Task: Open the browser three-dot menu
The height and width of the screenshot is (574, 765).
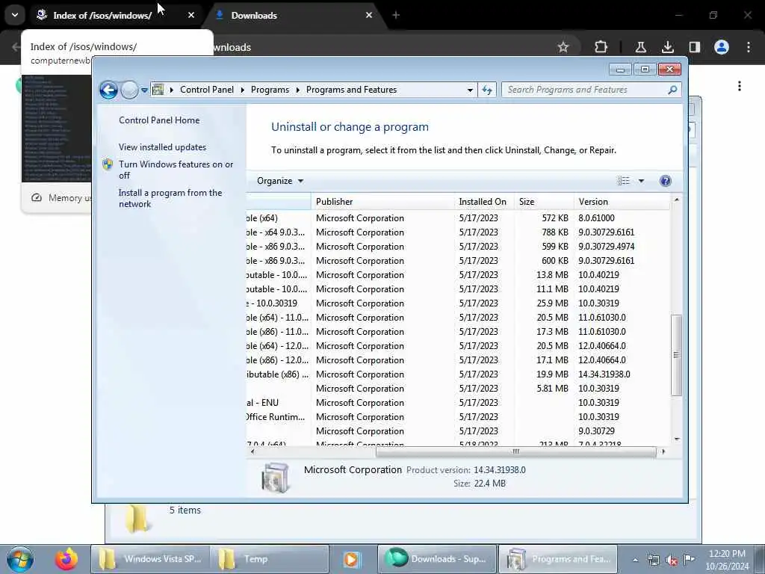Action: (749, 47)
